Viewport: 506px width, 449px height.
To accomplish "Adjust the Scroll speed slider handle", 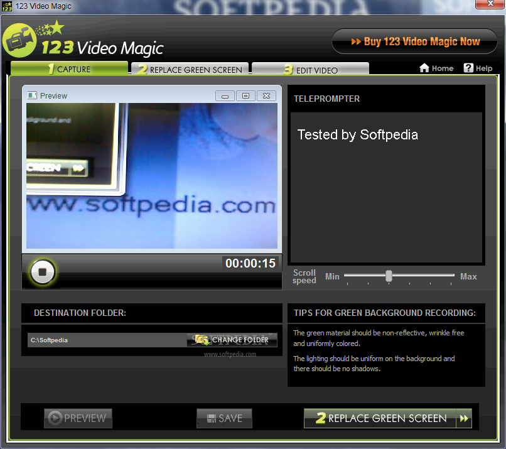I will 389,276.
